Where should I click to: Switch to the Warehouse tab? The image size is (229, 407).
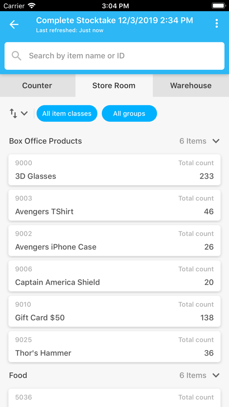click(x=191, y=85)
